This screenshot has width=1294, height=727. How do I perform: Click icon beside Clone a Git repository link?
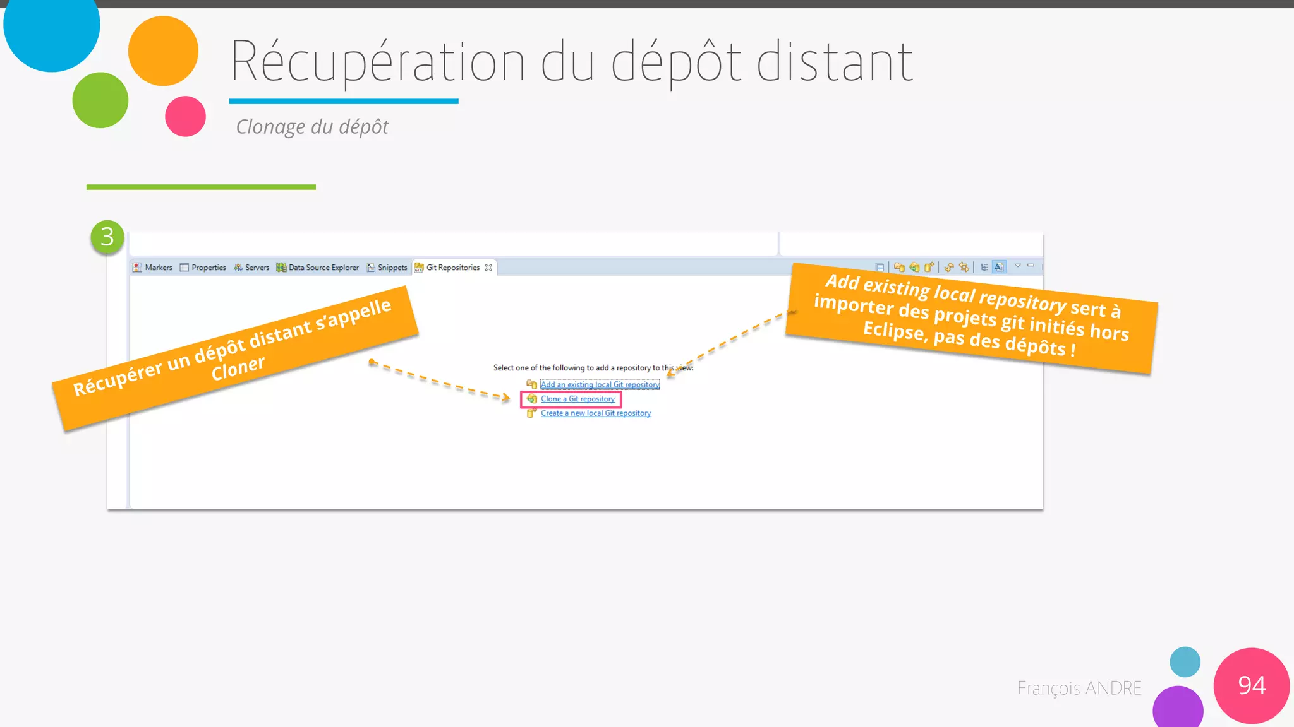pyautogui.click(x=532, y=399)
